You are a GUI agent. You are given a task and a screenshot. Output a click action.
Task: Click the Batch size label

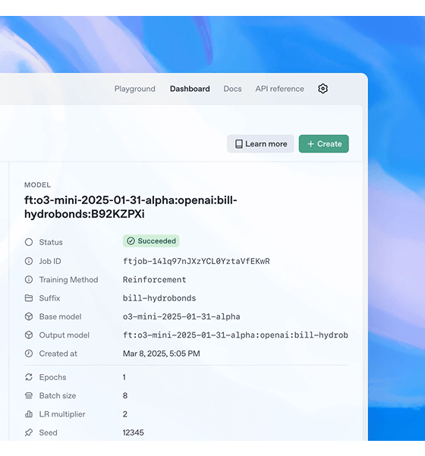point(58,395)
